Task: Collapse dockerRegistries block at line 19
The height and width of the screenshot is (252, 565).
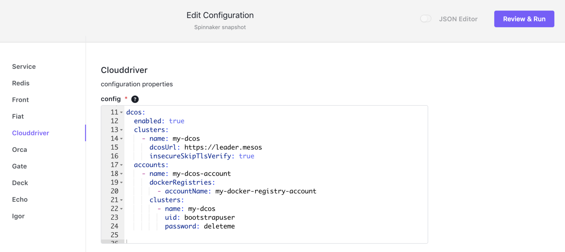Action: (121, 183)
